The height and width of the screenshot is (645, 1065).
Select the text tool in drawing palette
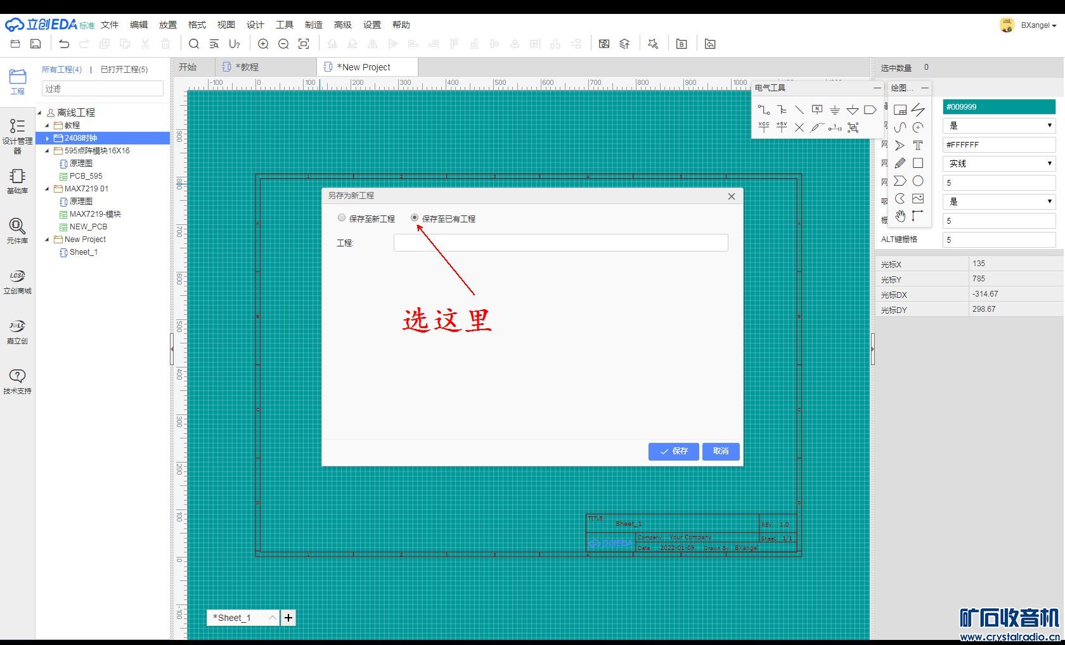917,145
